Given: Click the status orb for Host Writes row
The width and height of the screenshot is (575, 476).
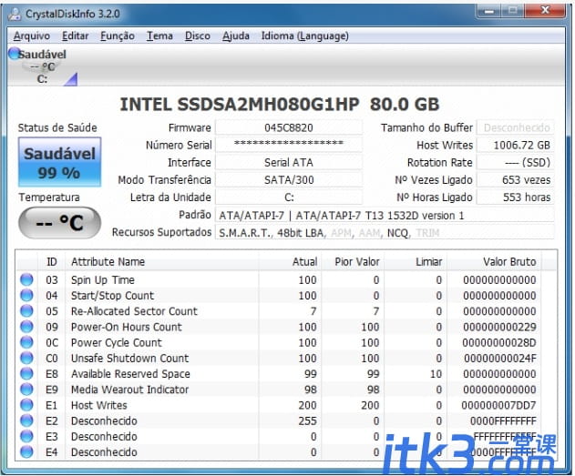Looking at the screenshot, I should click(26, 405).
